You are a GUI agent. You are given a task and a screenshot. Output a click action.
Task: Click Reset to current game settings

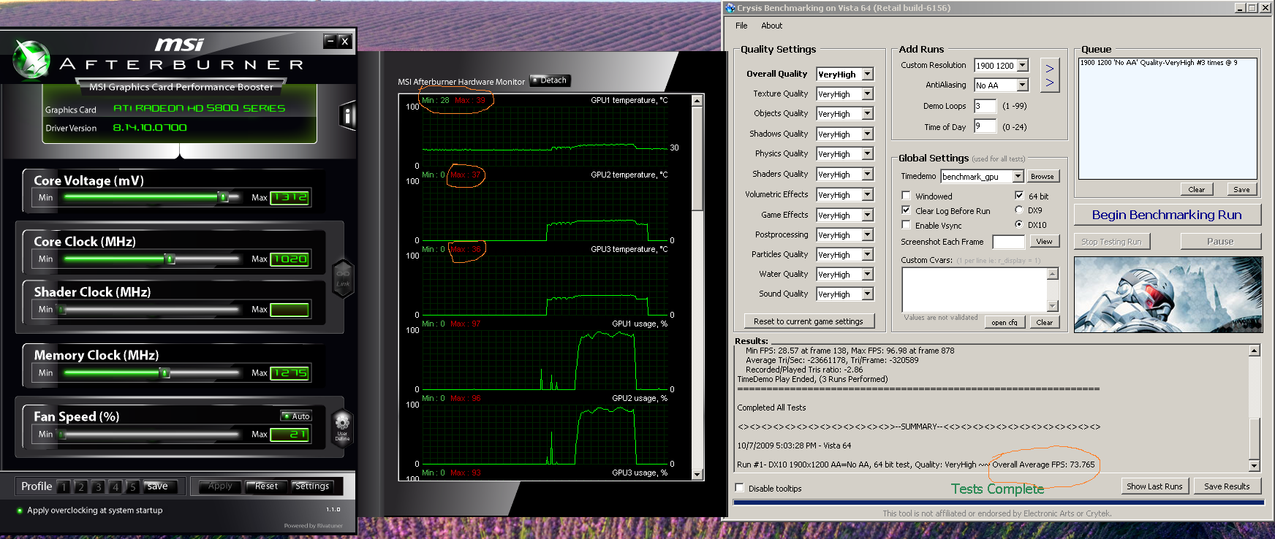click(809, 321)
